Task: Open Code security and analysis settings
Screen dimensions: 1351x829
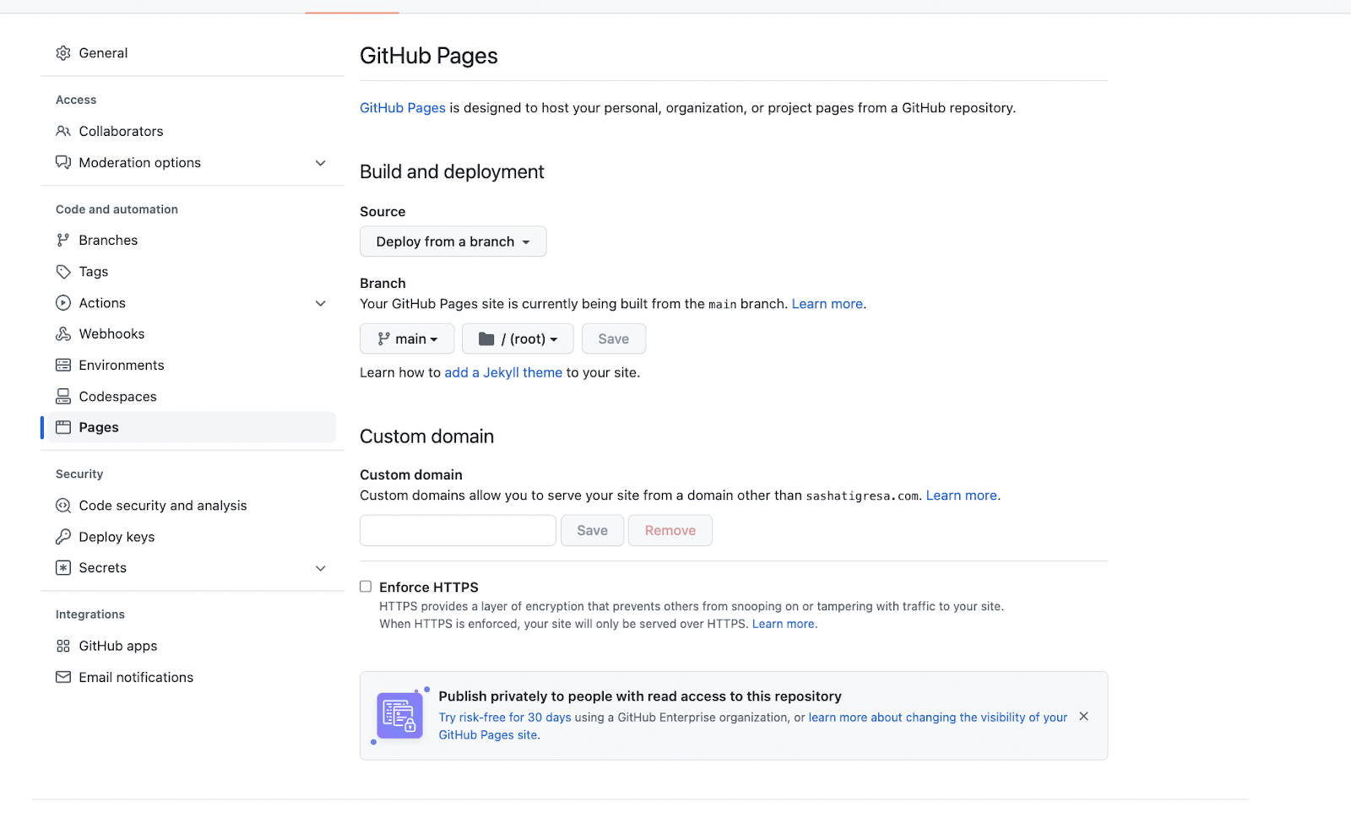Action: pyautogui.click(x=163, y=506)
